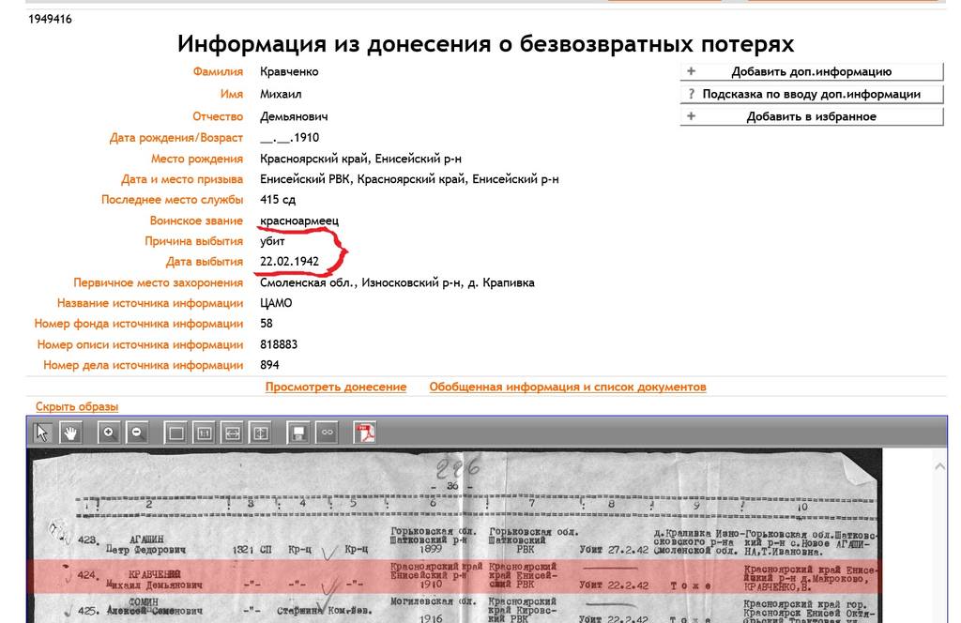This screenshot has width=961, height=623.
Task: Fit image to height
Action: (261, 433)
